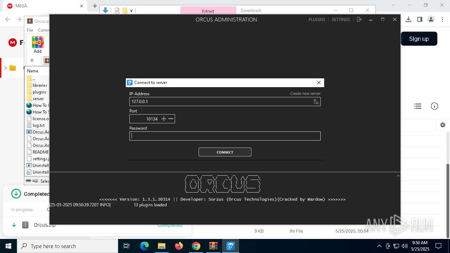The width and height of the screenshot is (450, 253).
Task: Show hidden system tray icons
Action: click(379, 246)
